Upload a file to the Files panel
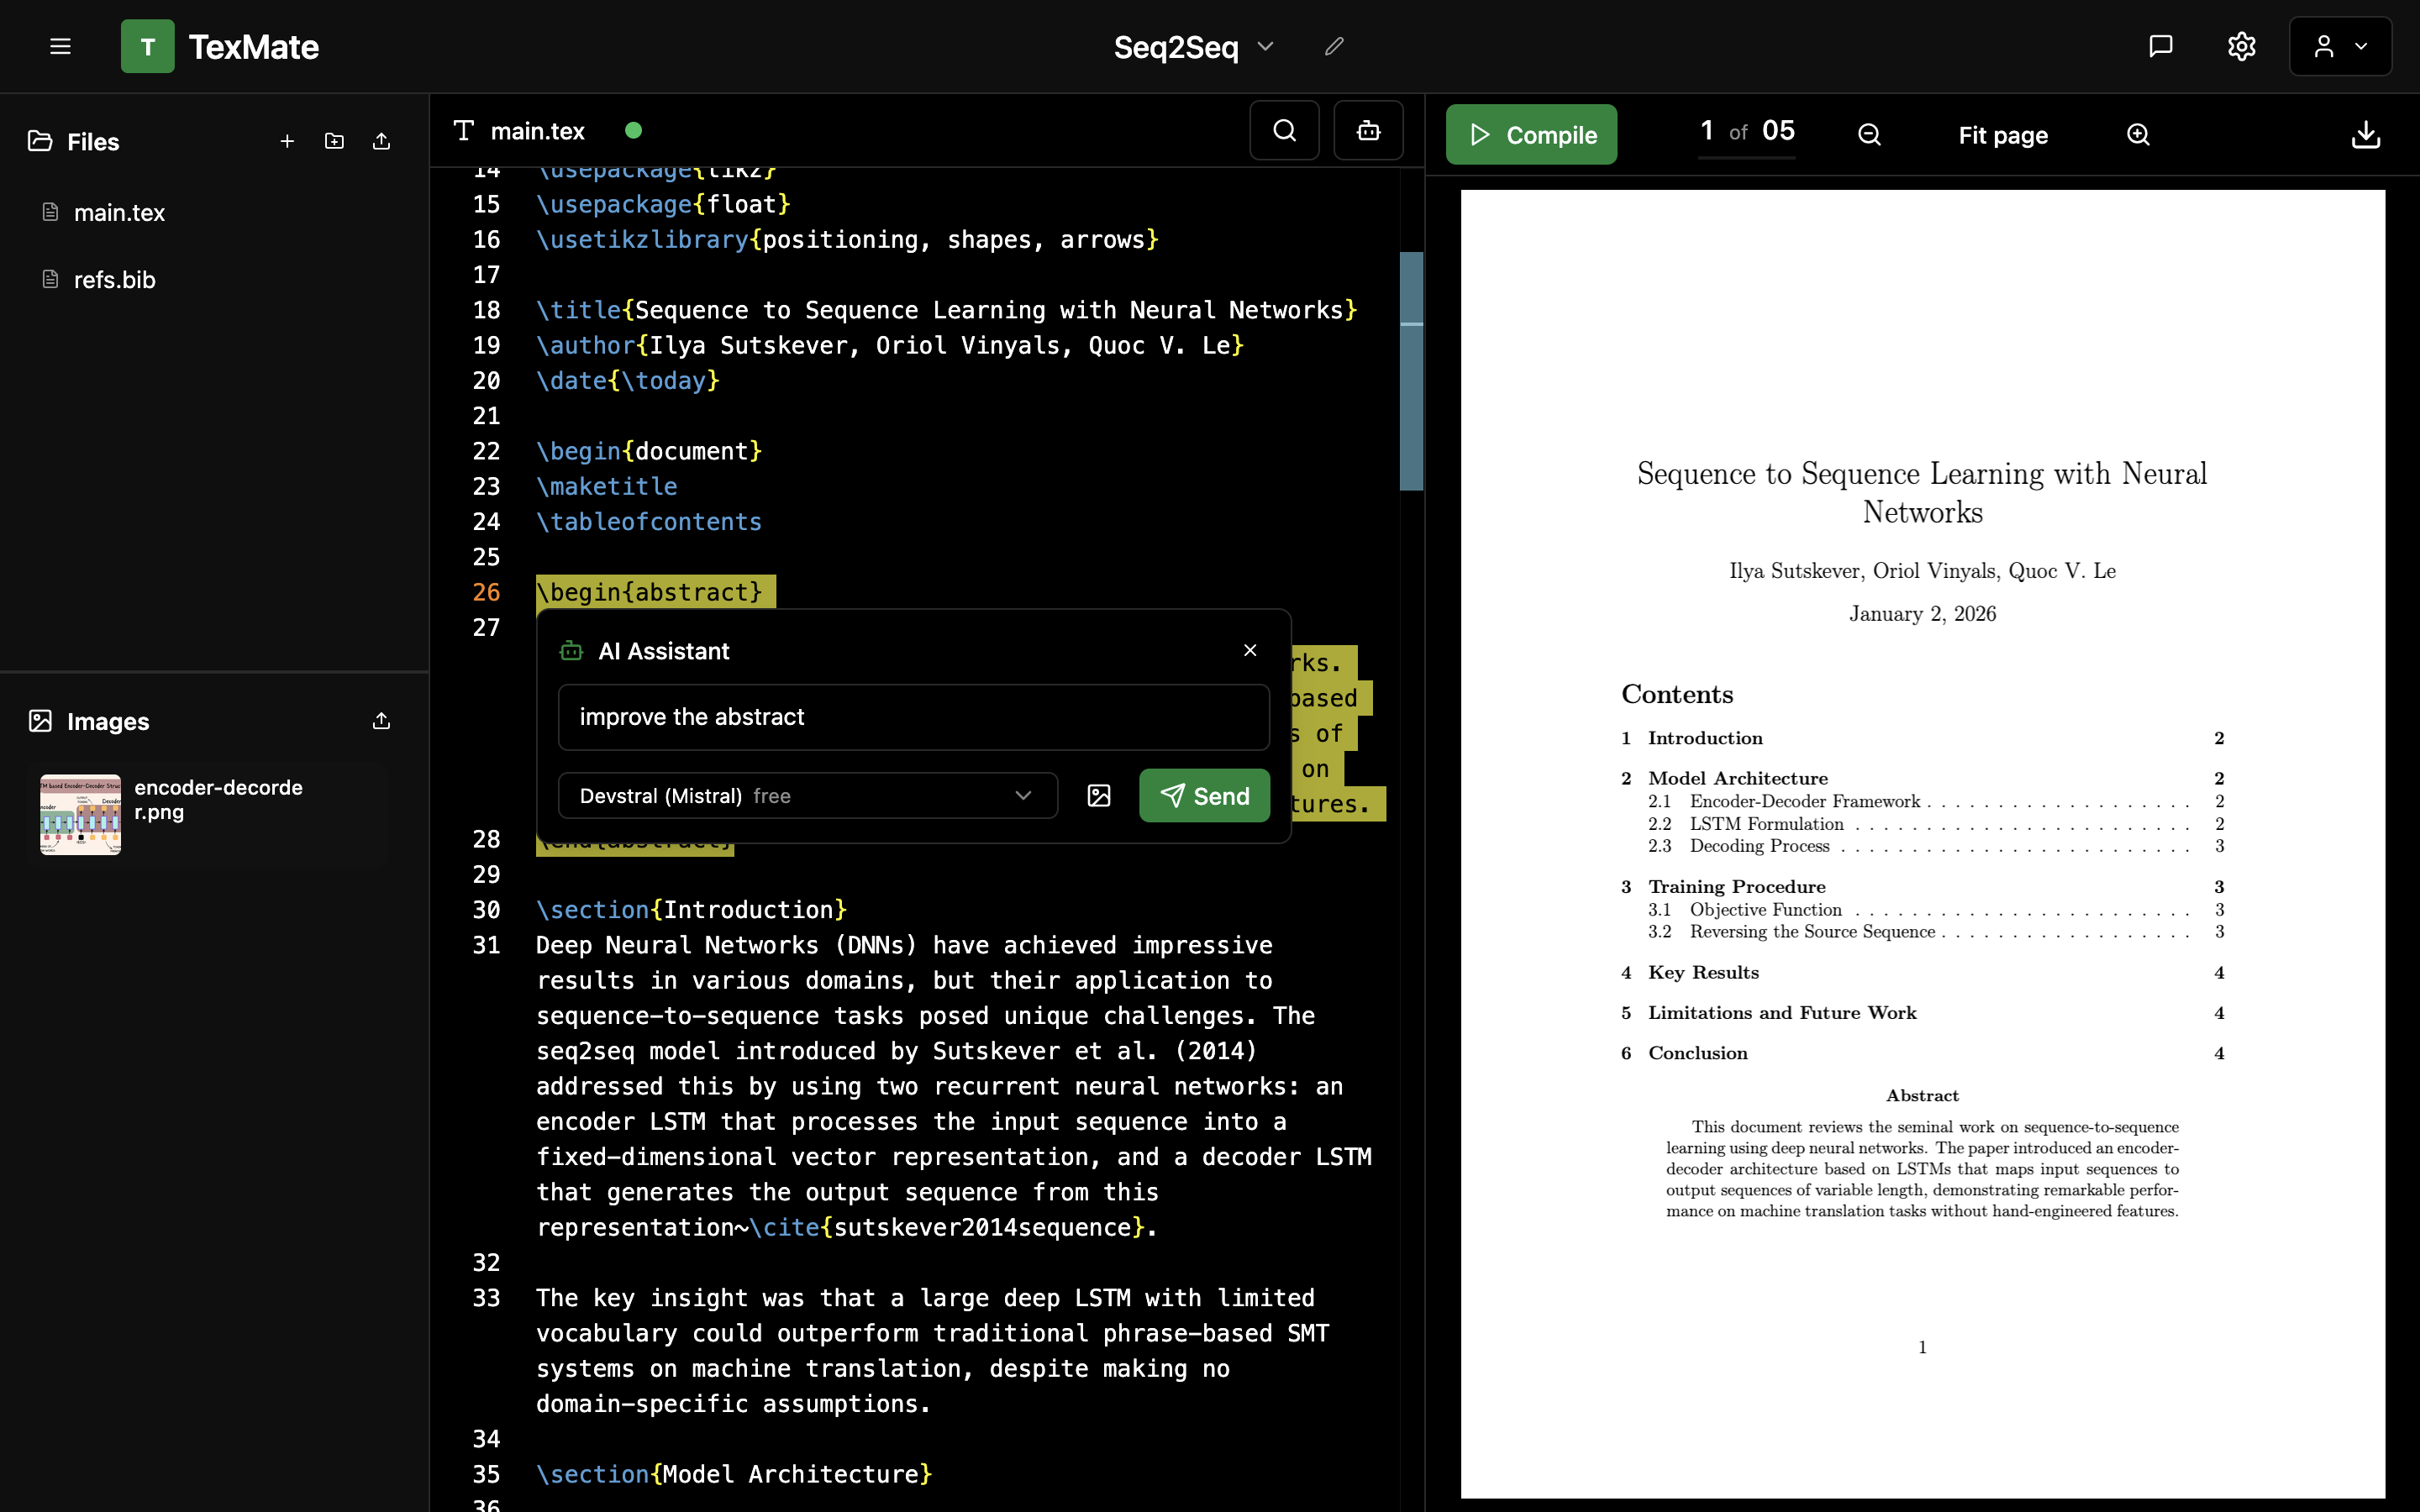Screen dimensions: 2420x1512 pos(381,141)
